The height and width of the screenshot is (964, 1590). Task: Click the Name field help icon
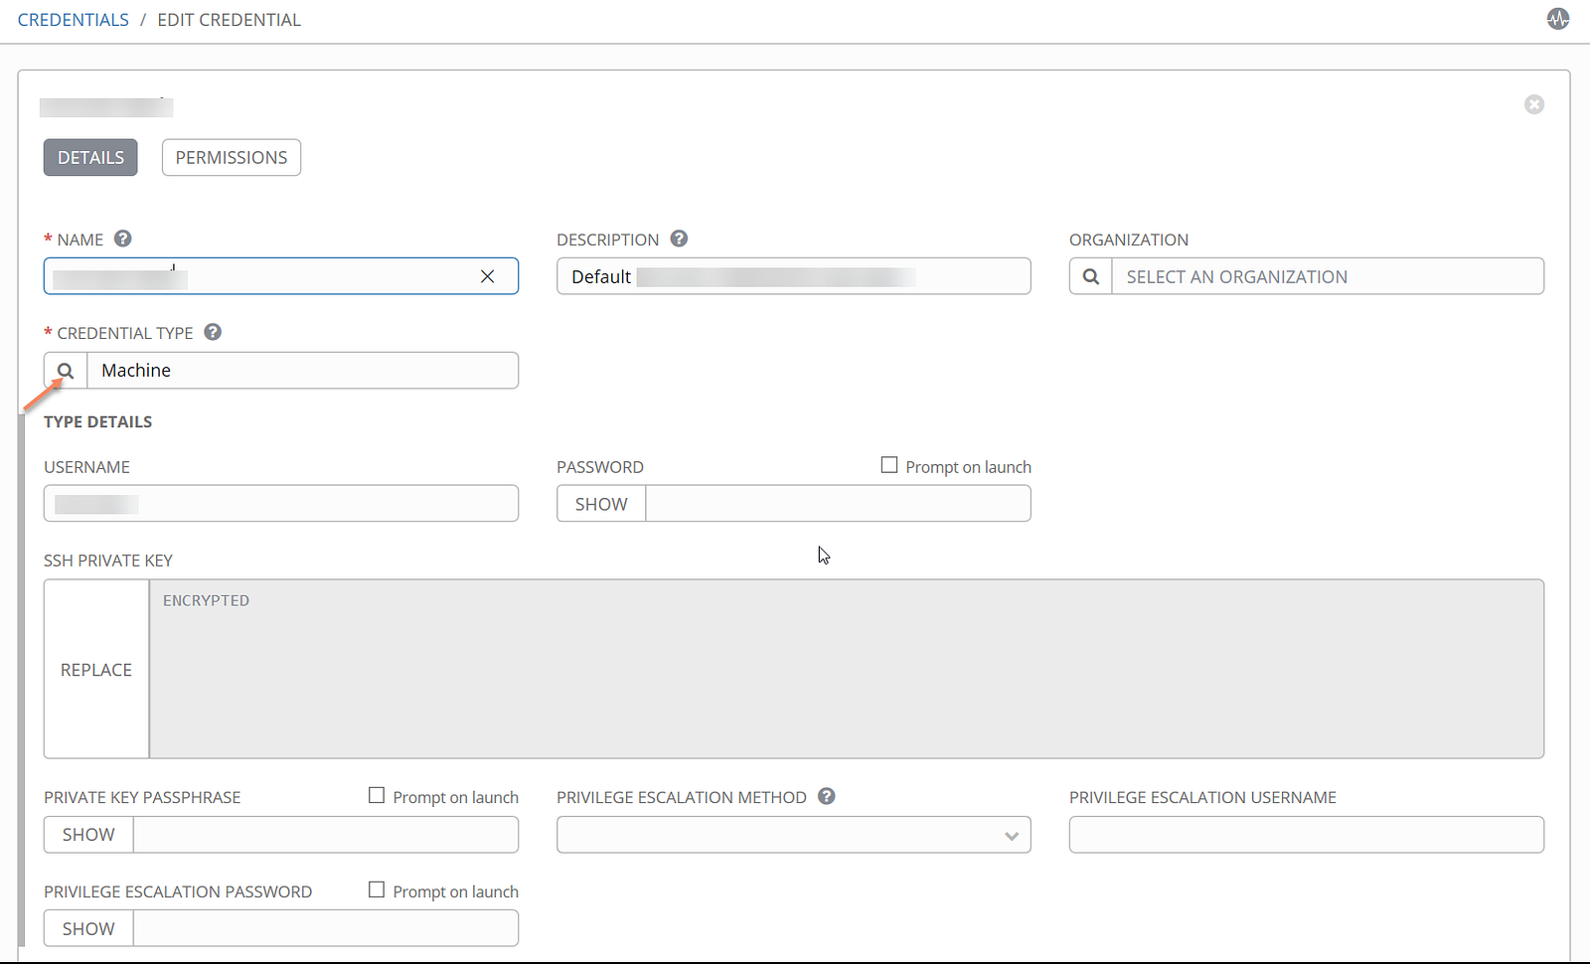[123, 239]
